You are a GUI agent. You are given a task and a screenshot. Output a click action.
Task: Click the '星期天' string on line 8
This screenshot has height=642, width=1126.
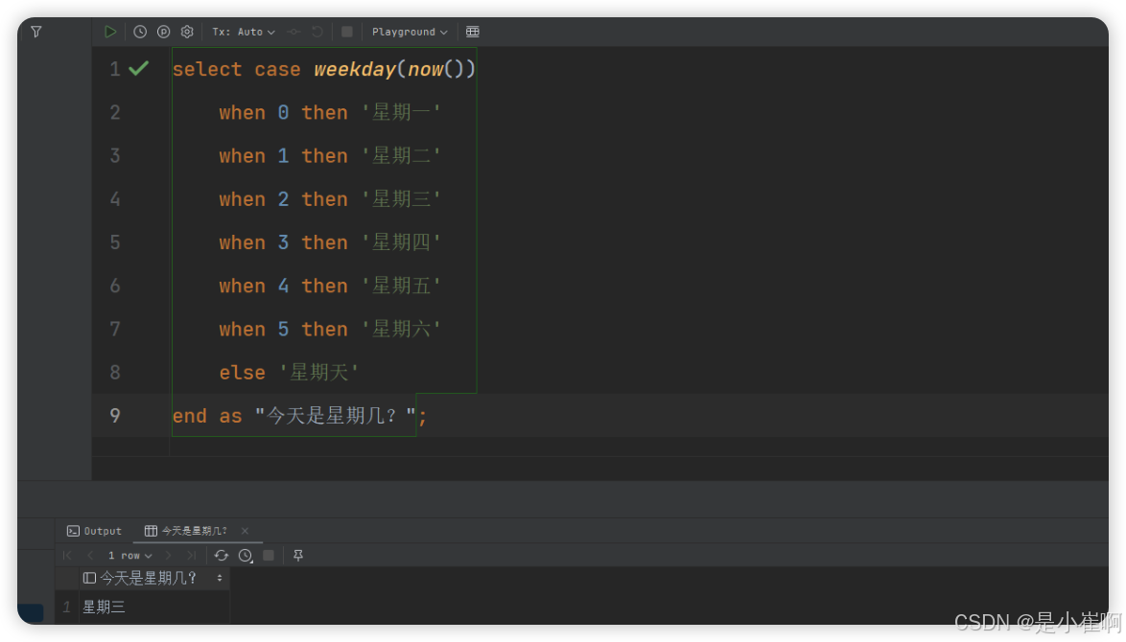coord(318,373)
